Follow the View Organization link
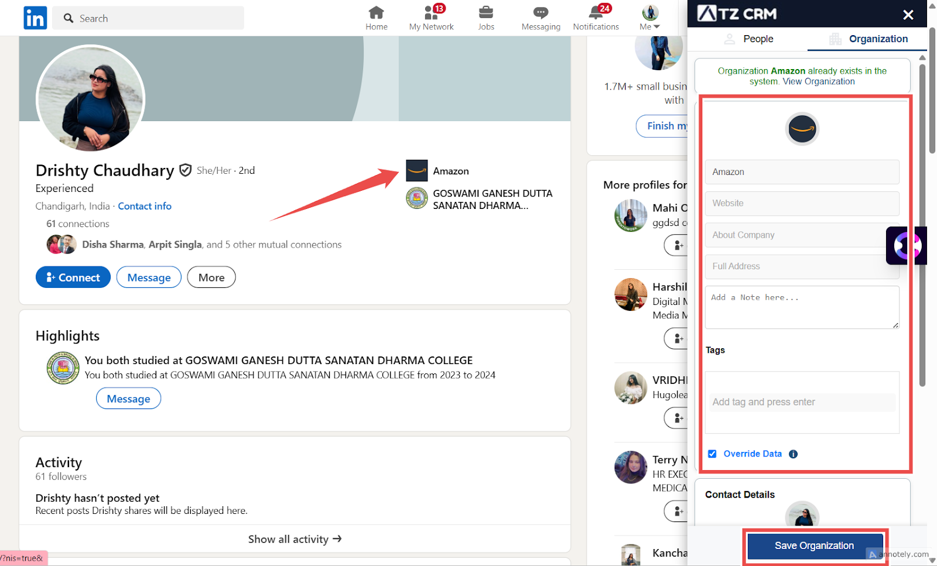This screenshot has height=566, width=937. pos(819,82)
